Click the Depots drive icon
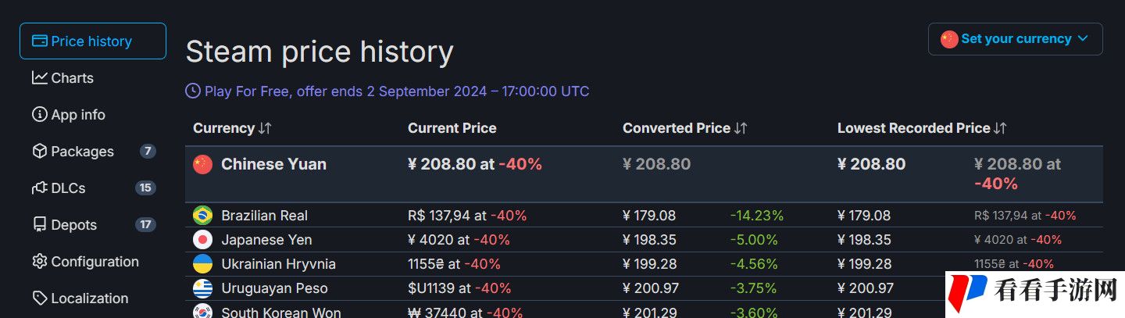 click(x=39, y=225)
